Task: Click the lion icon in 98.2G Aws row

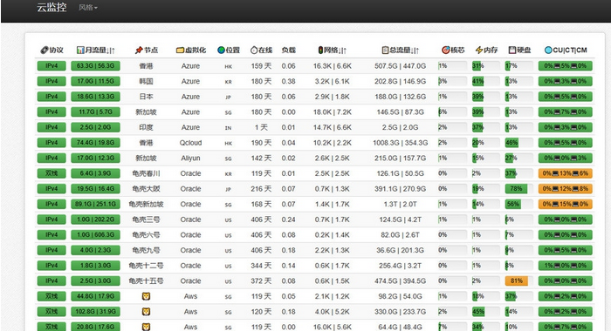Action: click(146, 296)
